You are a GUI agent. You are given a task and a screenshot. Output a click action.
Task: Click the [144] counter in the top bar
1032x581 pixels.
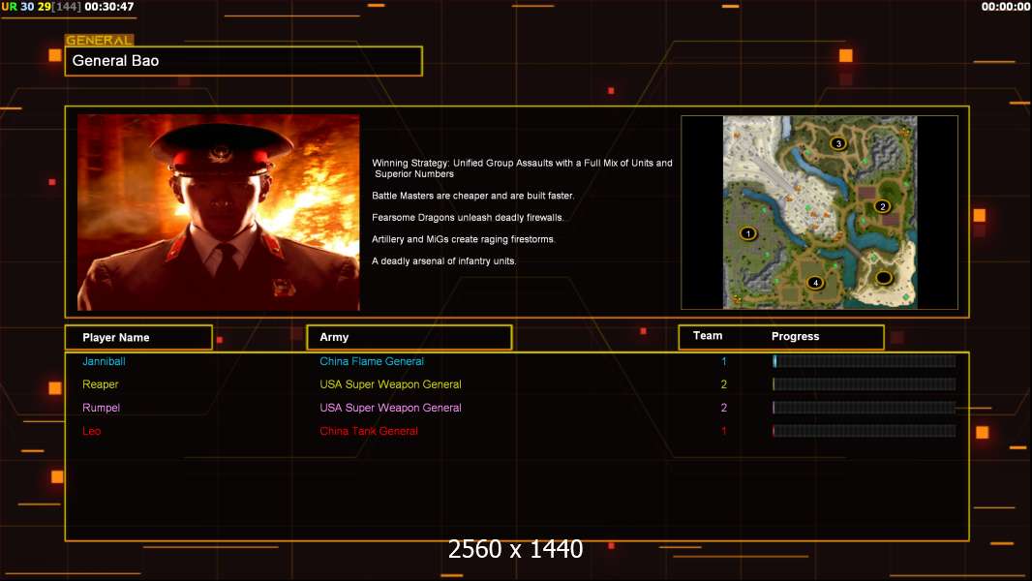[66, 7]
